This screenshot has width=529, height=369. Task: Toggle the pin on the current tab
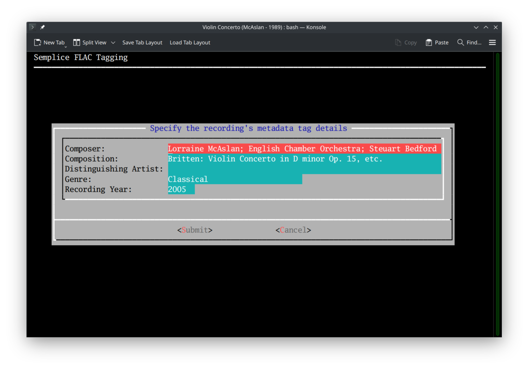[42, 27]
